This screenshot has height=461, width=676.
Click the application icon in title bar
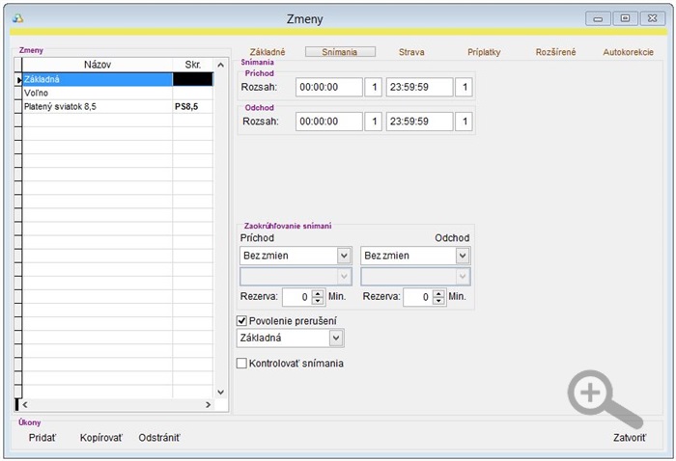click(x=17, y=18)
